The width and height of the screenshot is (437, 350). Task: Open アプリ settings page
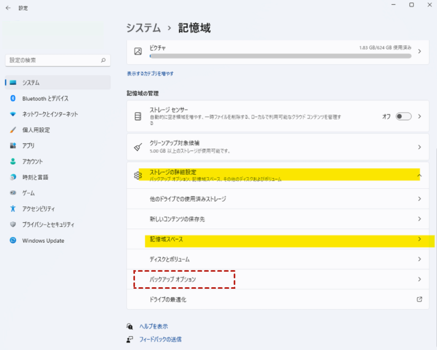click(58, 146)
